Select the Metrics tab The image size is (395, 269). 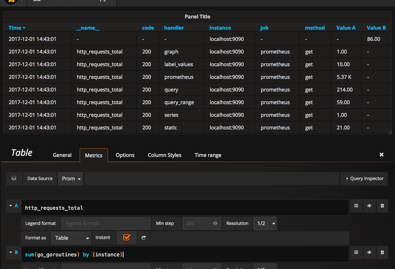(94, 155)
